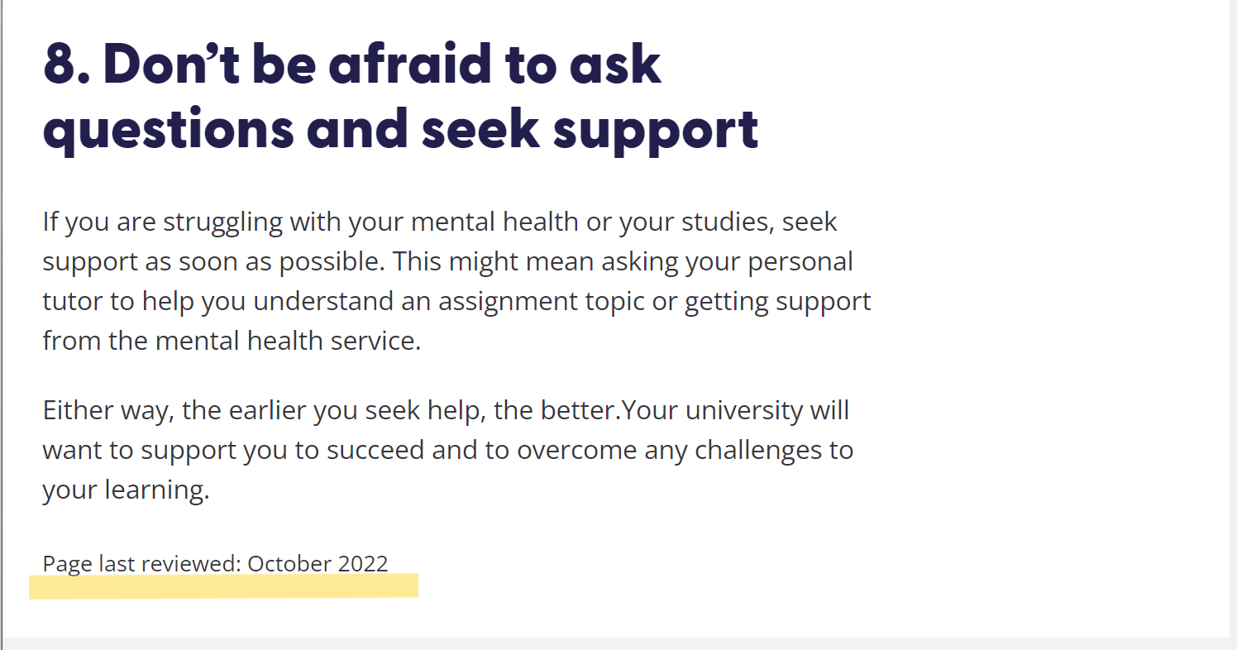Image resolution: width=1237 pixels, height=650 pixels.
Task: Click the line "from the mental health service."
Action: click(232, 340)
